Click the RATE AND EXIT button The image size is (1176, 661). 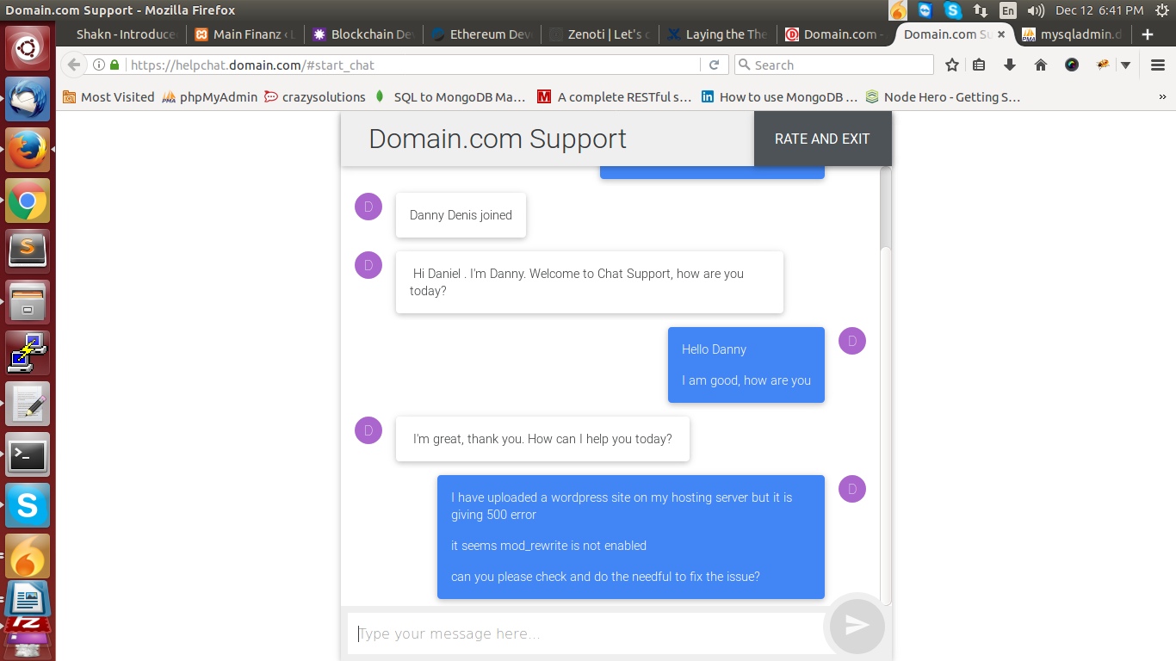click(x=822, y=139)
